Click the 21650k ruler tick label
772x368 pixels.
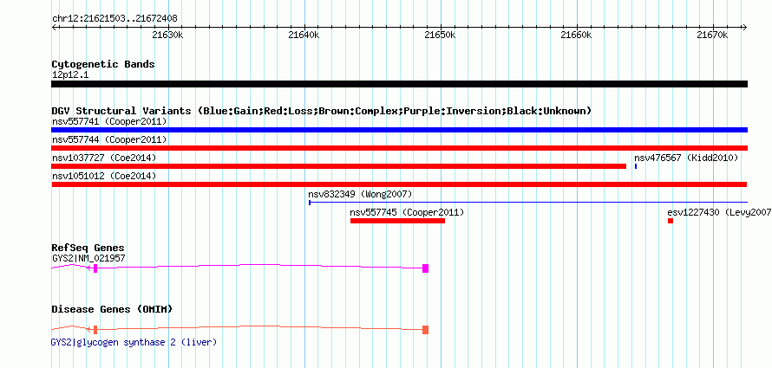(x=441, y=36)
